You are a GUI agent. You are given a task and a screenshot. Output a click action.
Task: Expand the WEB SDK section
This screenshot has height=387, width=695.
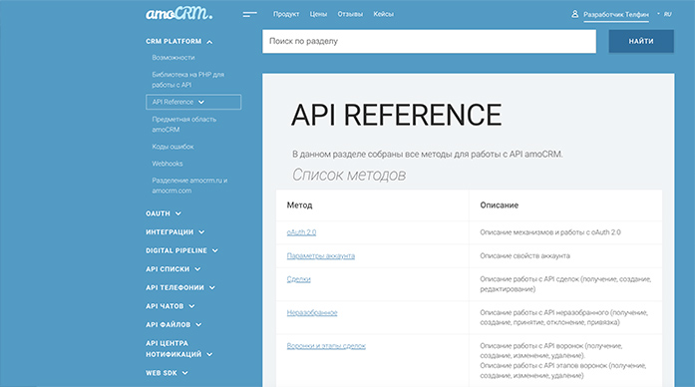(x=167, y=373)
